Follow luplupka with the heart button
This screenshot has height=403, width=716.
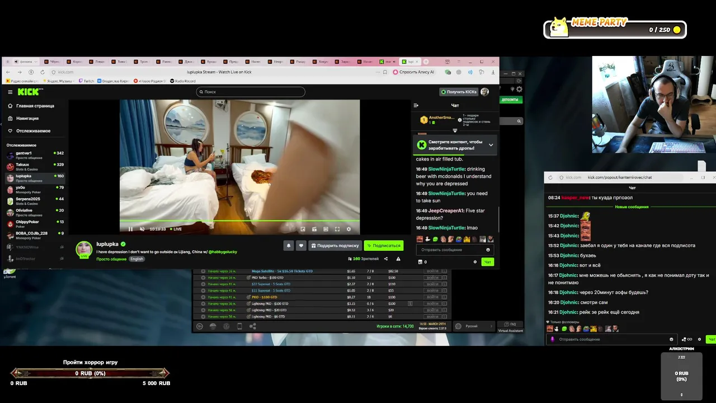point(301,245)
